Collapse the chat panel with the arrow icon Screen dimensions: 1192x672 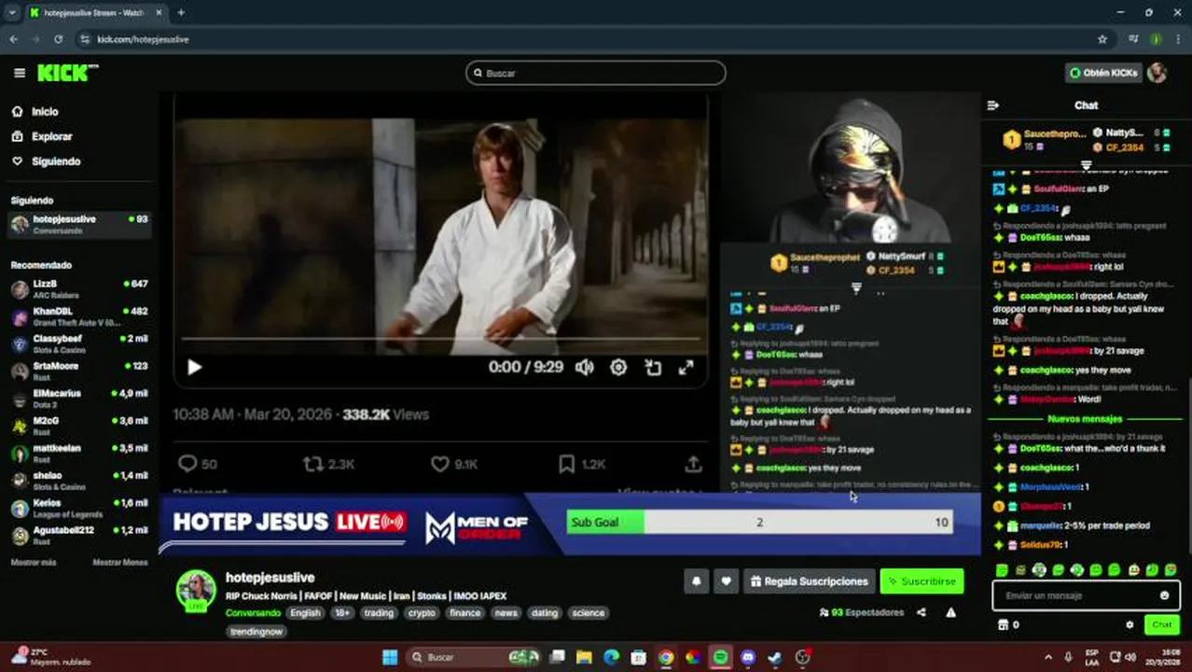click(x=992, y=105)
